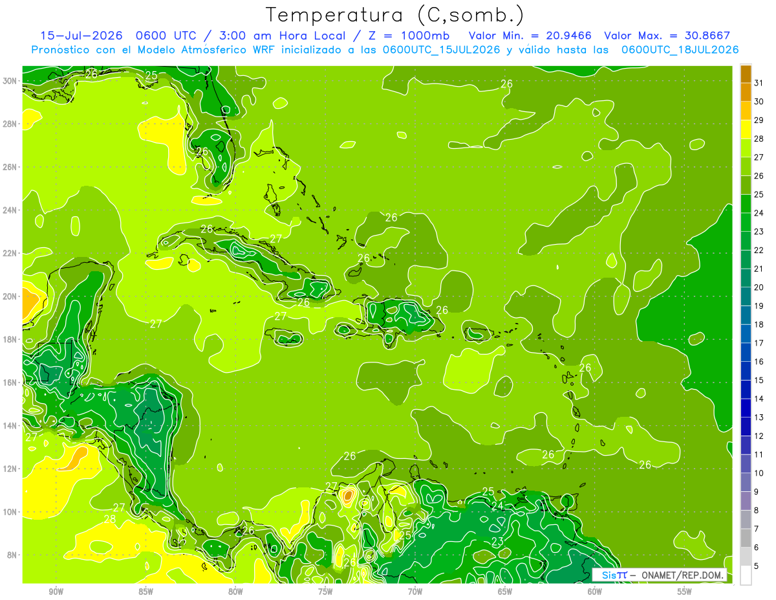The width and height of the screenshot is (776, 600).
Task: Click the '26N' latitude axis label
Action: coord(11,167)
